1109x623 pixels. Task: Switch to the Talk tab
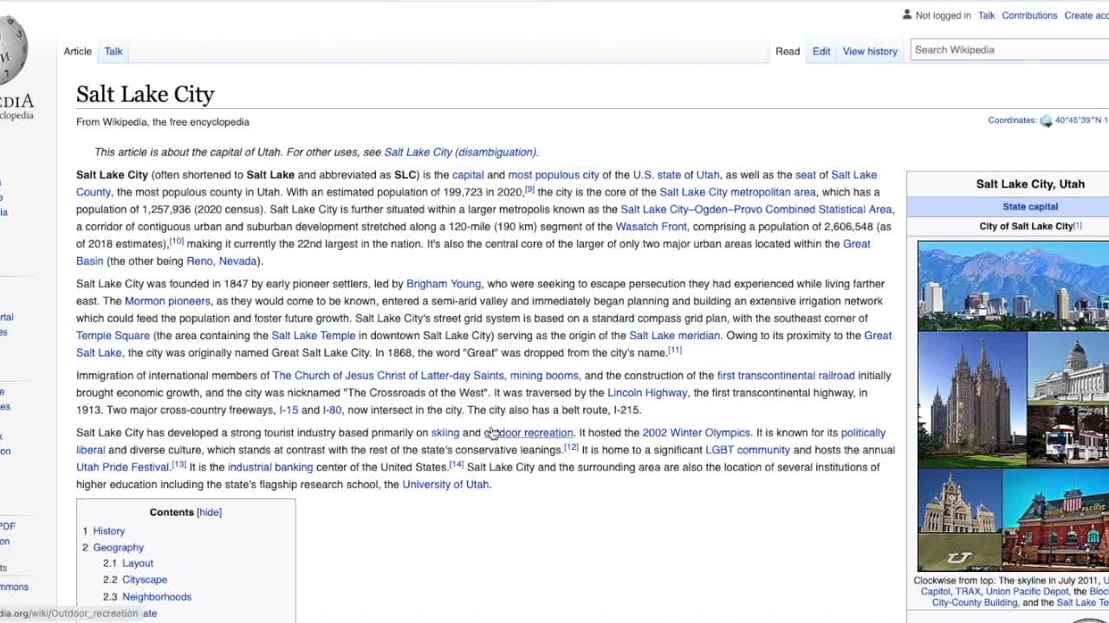(113, 51)
